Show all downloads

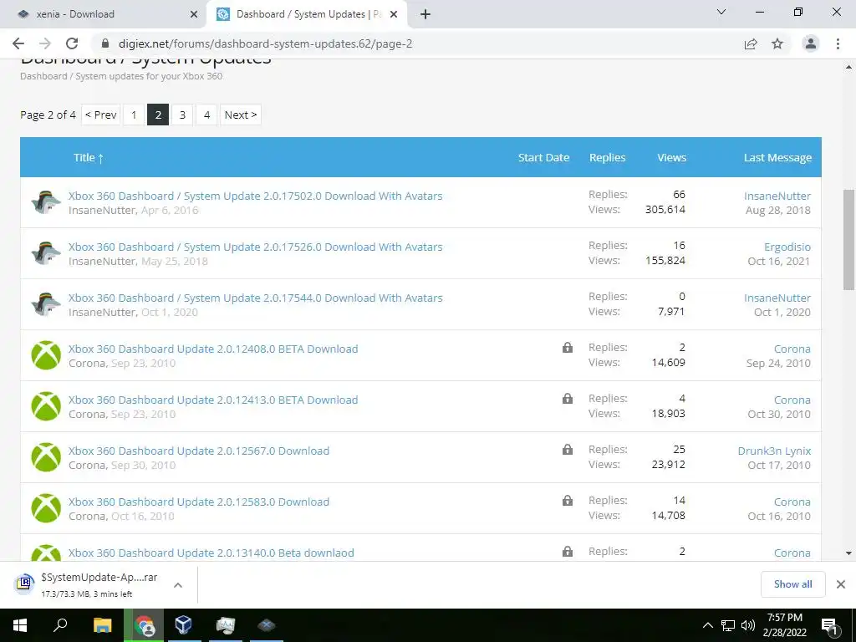pos(792,584)
